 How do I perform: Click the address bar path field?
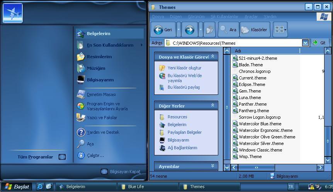[233, 43]
